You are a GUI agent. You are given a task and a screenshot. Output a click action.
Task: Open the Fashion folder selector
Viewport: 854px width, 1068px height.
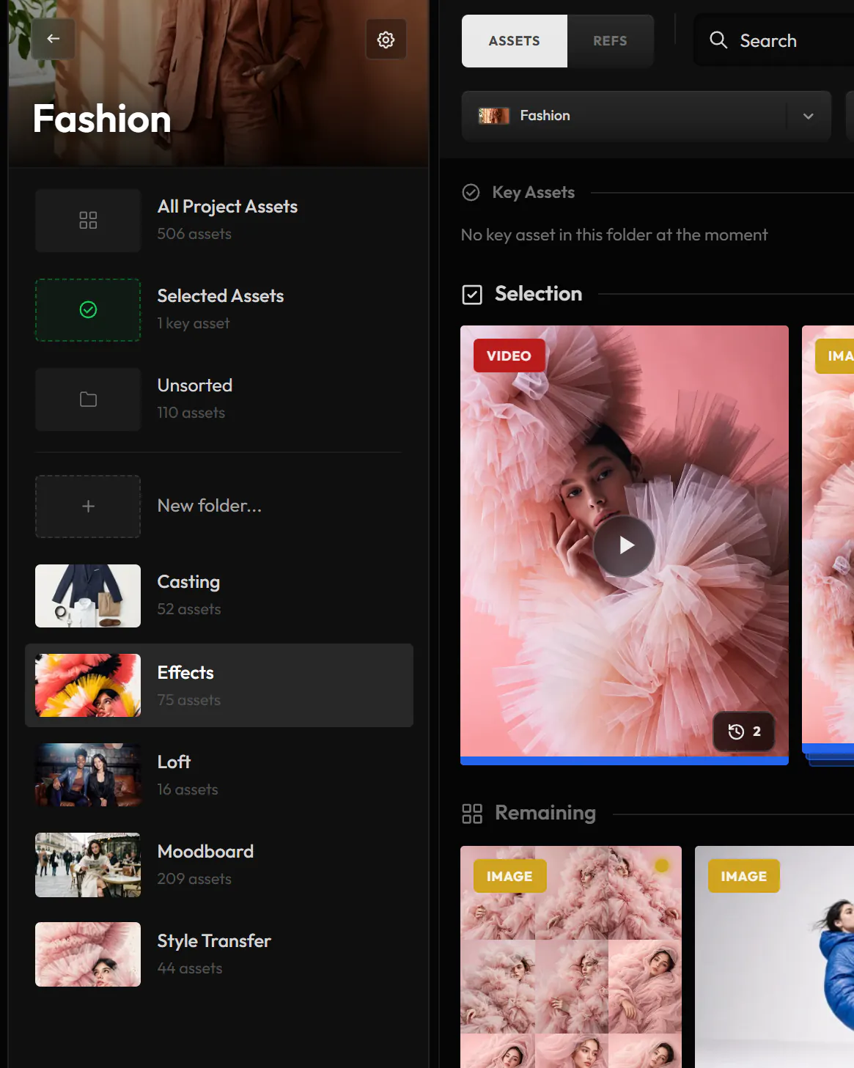[x=646, y=116]
